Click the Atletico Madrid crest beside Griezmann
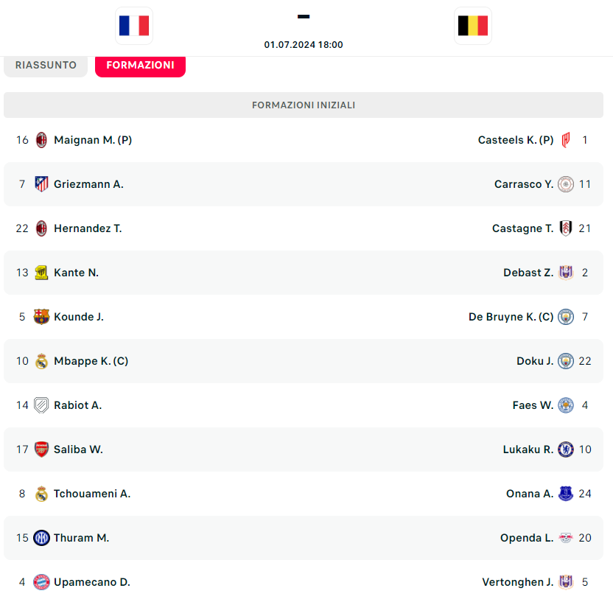613x616 pixels. click(42, 184)
